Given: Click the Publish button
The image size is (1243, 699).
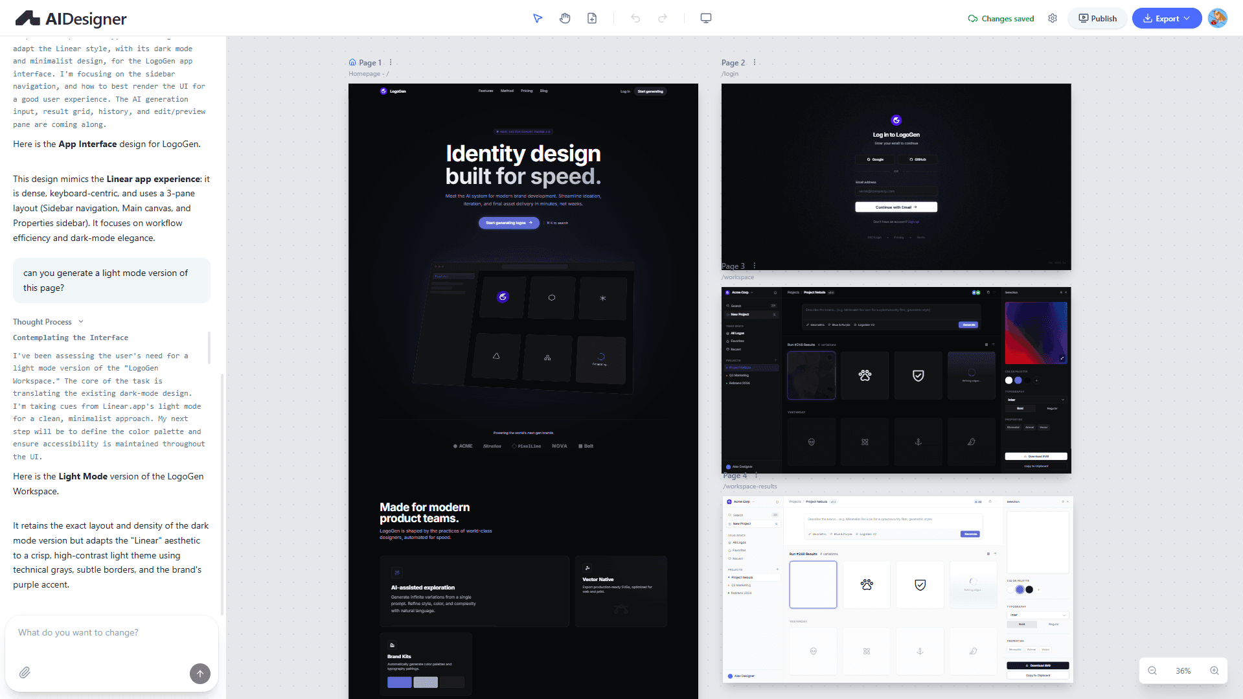Looking at the screenshot, I should coord(1097,18).
